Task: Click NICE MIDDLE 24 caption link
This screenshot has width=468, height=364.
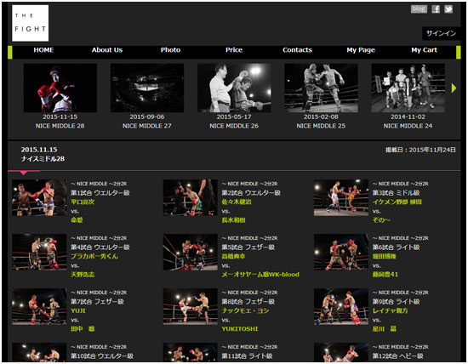Action: point(408,126)
